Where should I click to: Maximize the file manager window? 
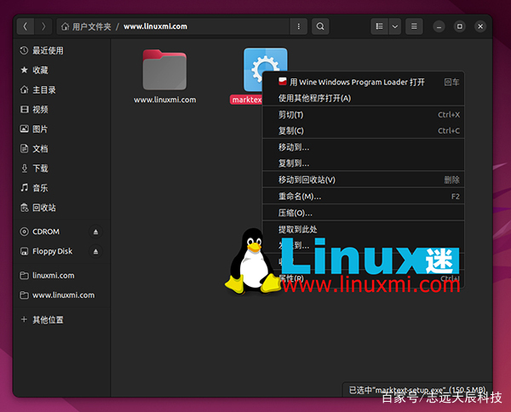(460, 26)
